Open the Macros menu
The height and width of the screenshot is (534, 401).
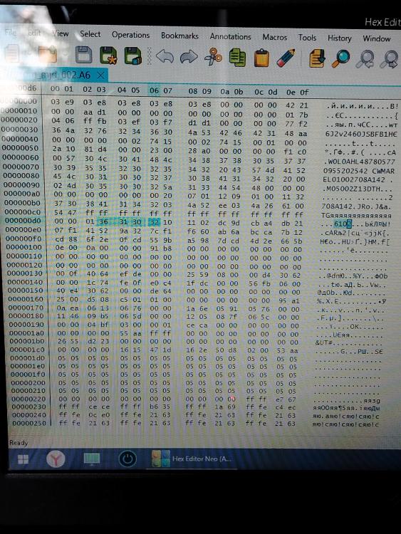275,37
